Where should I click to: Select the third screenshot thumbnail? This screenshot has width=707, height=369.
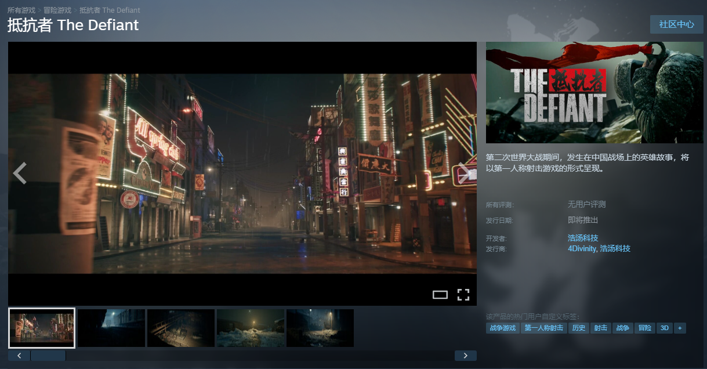180,328
